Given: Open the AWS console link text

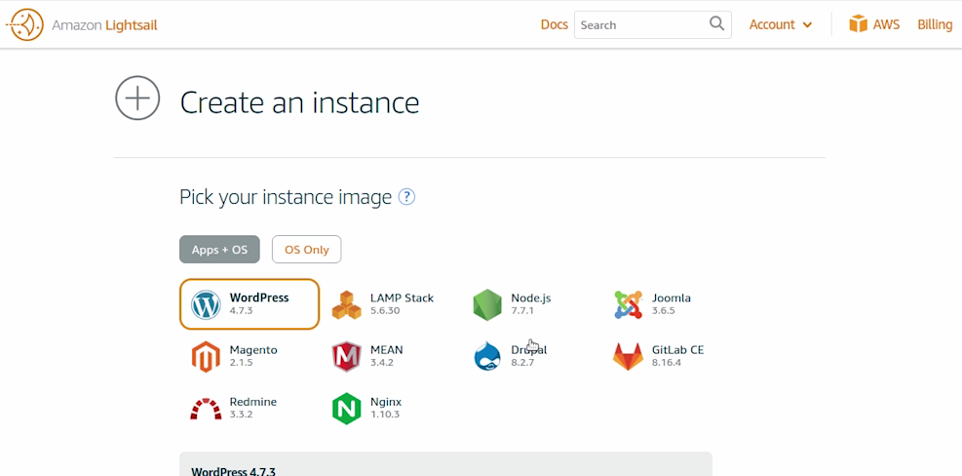Looking at the screenshot, I should 887,24.
